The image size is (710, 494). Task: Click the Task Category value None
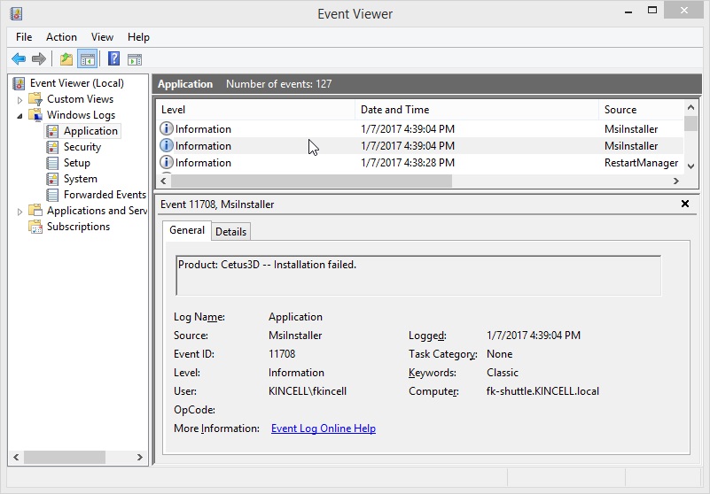tap(499, 354)
